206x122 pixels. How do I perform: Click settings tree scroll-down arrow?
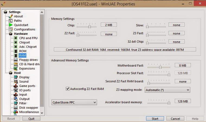42,113
